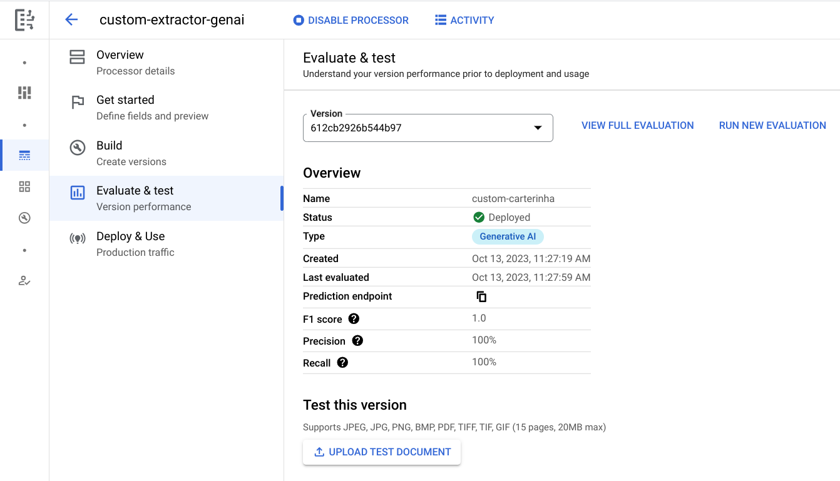Open the F1 score help icon
Viewport: 840px width, 481px height.
click(354, 319)
